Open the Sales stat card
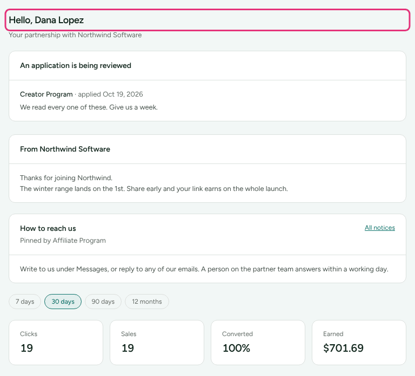 coord(157,343)
